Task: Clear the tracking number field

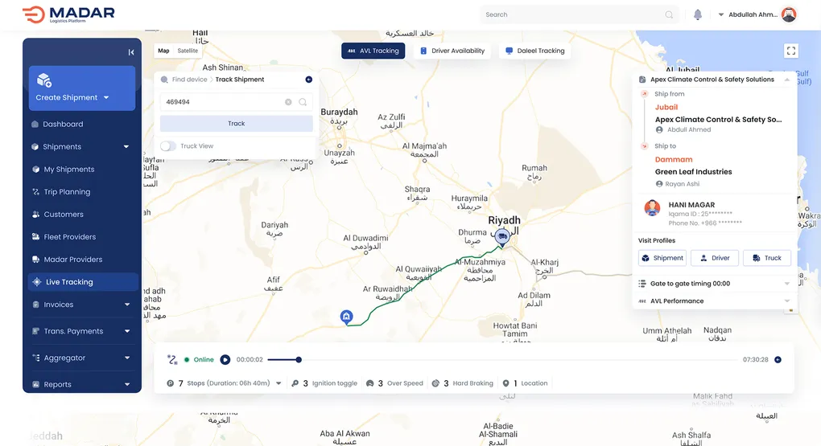Action: (x=288, y=102)
